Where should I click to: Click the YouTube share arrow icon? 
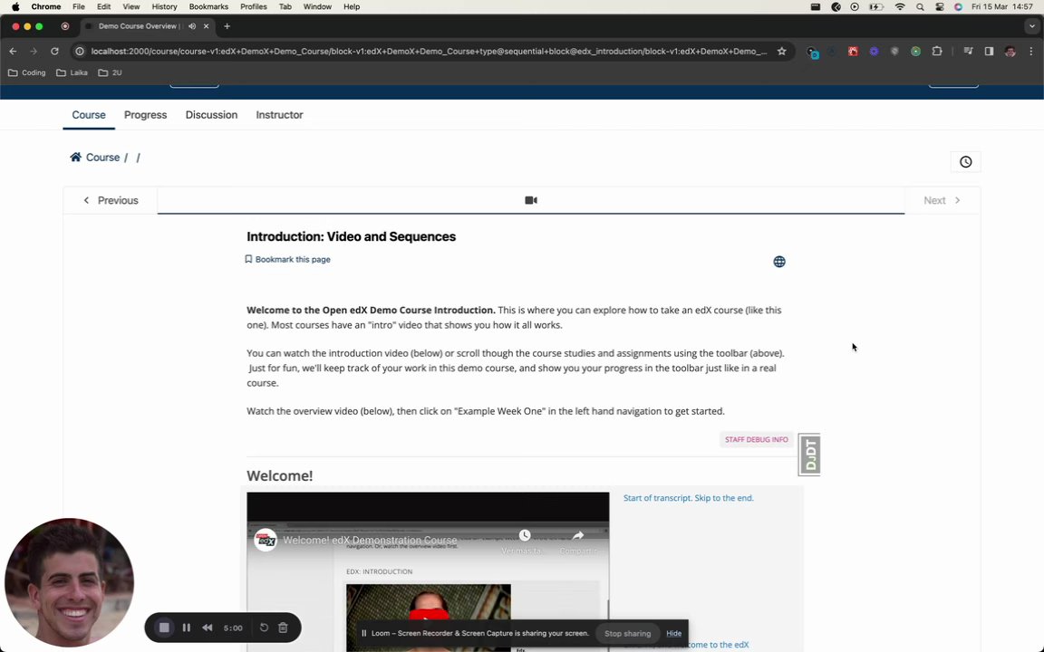click(x=578, y=535)
